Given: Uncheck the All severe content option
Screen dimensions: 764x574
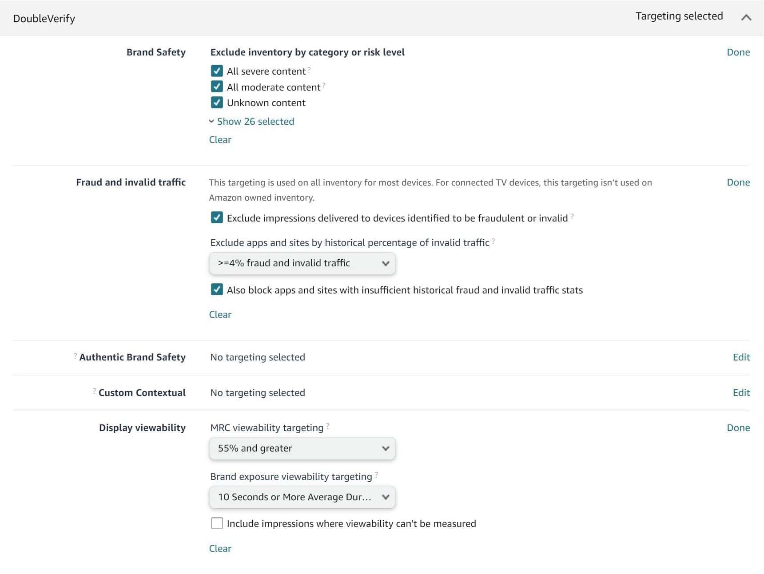Looking at the screenshot, I should pyautogui.click(x=216, y=71).
